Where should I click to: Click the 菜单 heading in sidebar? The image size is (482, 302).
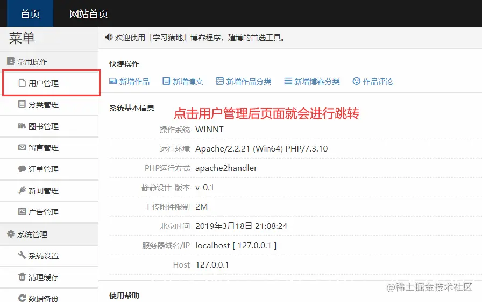(x=22, y=38)
